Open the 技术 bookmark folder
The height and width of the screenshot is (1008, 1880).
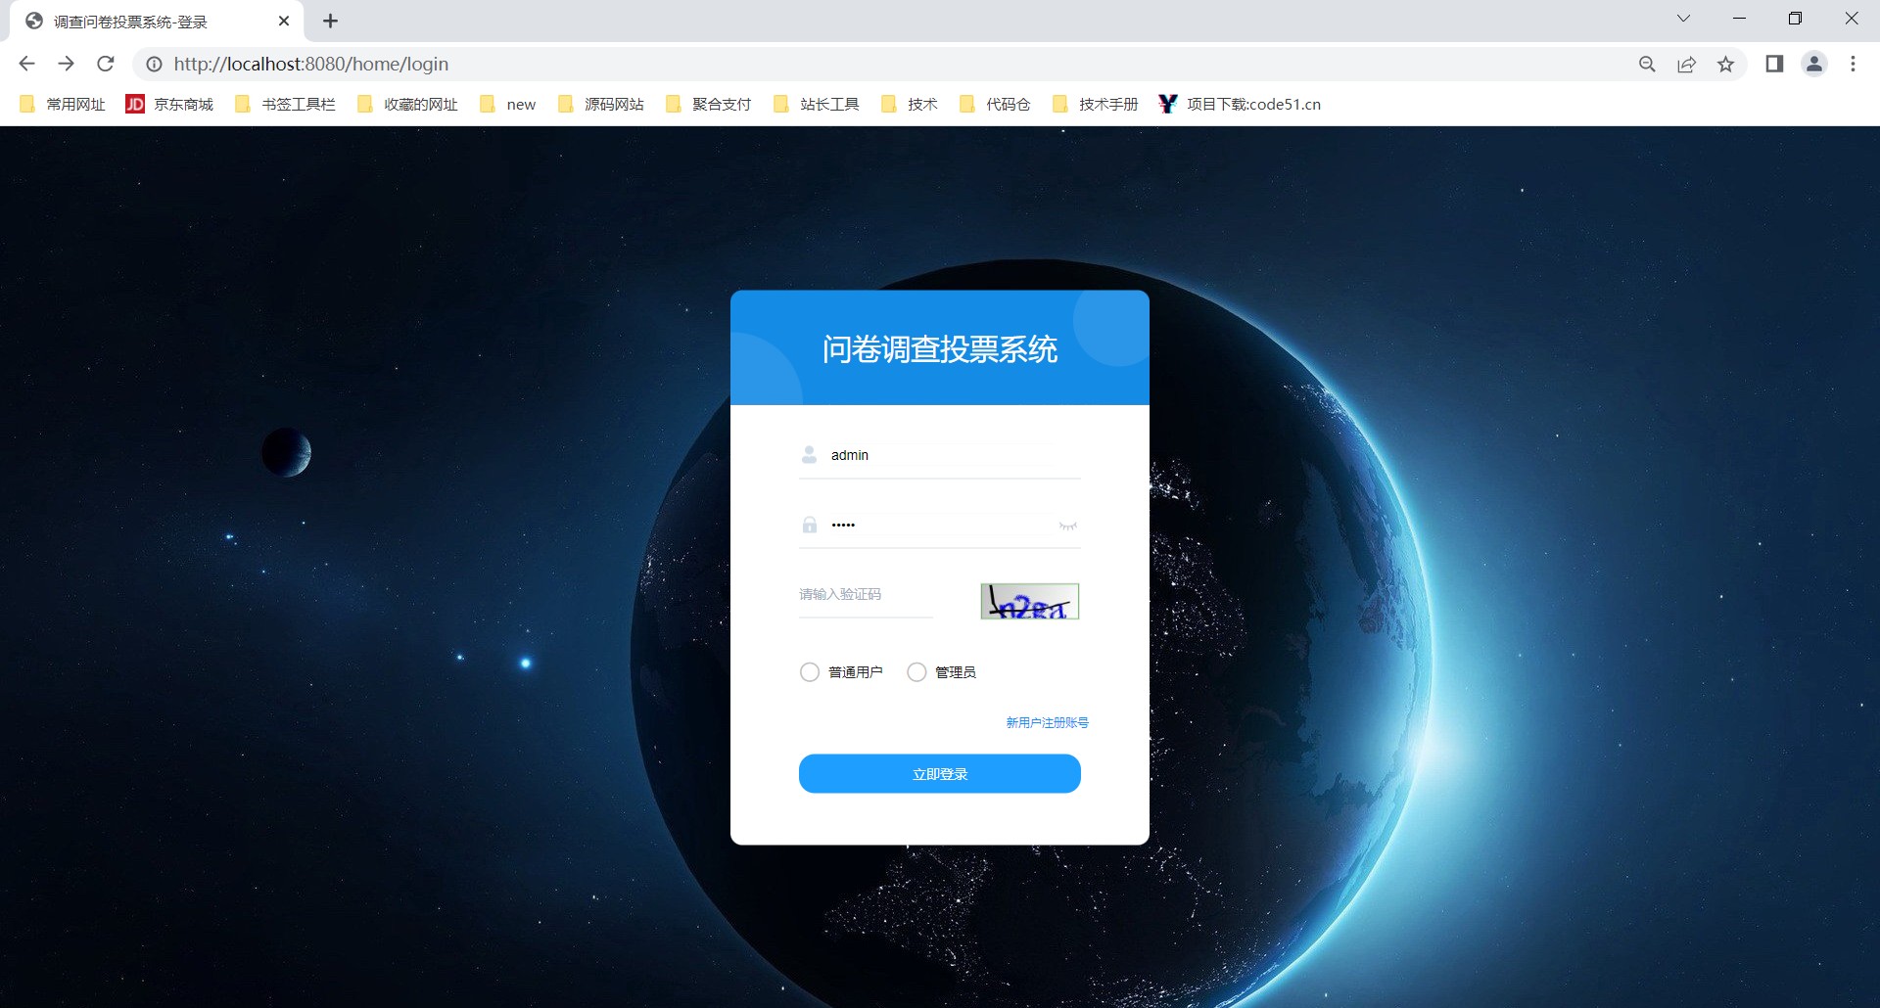coord(909,104)
